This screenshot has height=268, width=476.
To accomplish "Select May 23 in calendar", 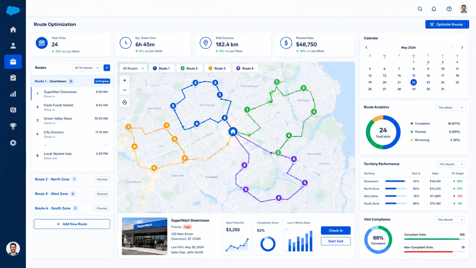I will pos(428,82).
